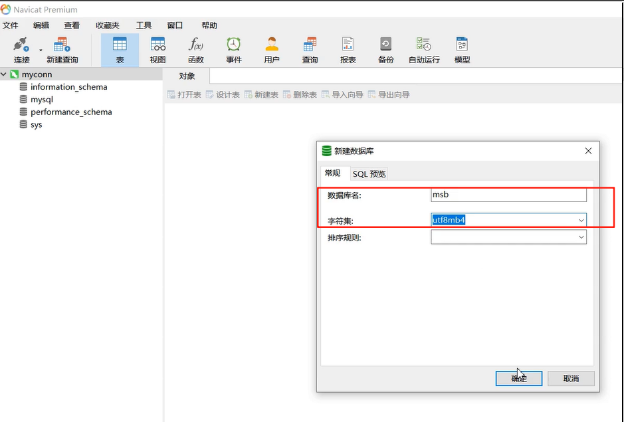
Task: Expand the 字符集 dropdown arrow
Action: (x=581, y=220)
